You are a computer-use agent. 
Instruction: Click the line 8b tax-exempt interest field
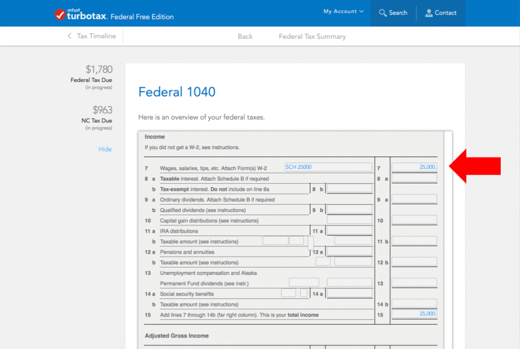[349, 189]
